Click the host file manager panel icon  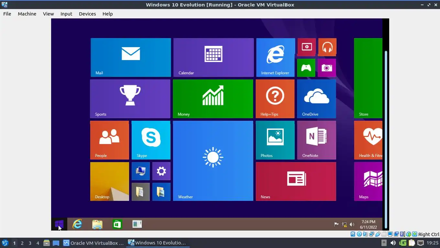point(47,243)
